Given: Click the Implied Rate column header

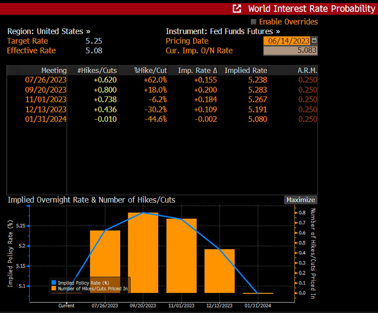Looking at the screenshot, I should 246,71.
